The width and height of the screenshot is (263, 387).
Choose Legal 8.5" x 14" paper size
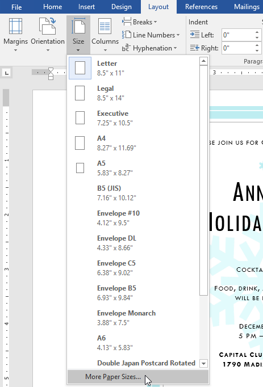point(133,93)
